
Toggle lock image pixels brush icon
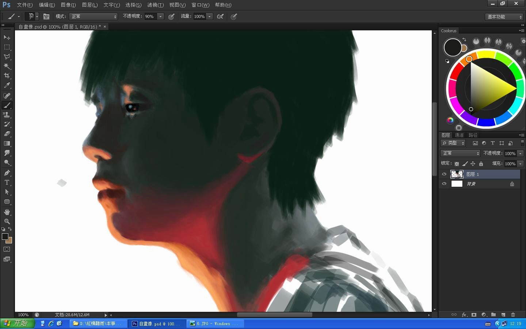(x=465, y=164)
